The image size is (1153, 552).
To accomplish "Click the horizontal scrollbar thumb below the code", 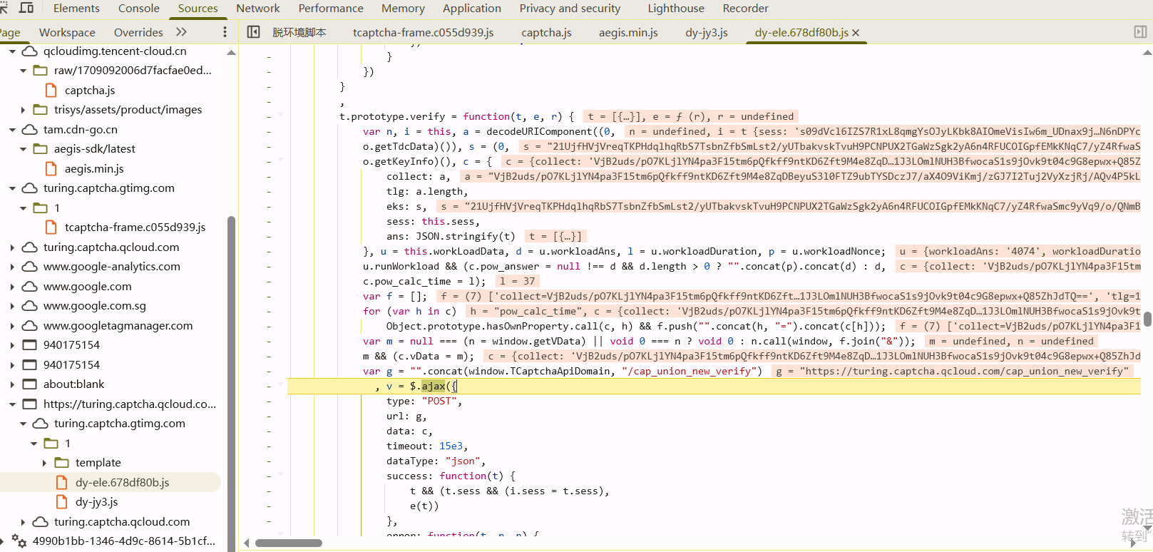I will tap(288, 543).
